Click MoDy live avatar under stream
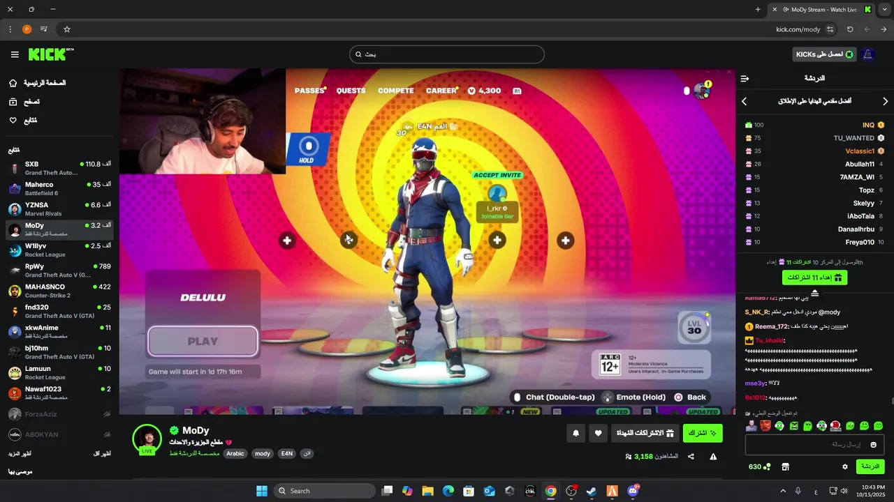The height and width of the screenshot is (502, 894). click(x=147, y=439)
